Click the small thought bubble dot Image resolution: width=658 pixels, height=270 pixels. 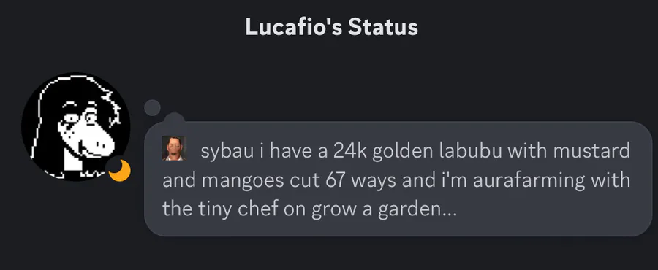click(x=152, y=107)
